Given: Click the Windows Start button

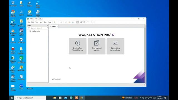Looking at the screenshot, I should 12,98.
